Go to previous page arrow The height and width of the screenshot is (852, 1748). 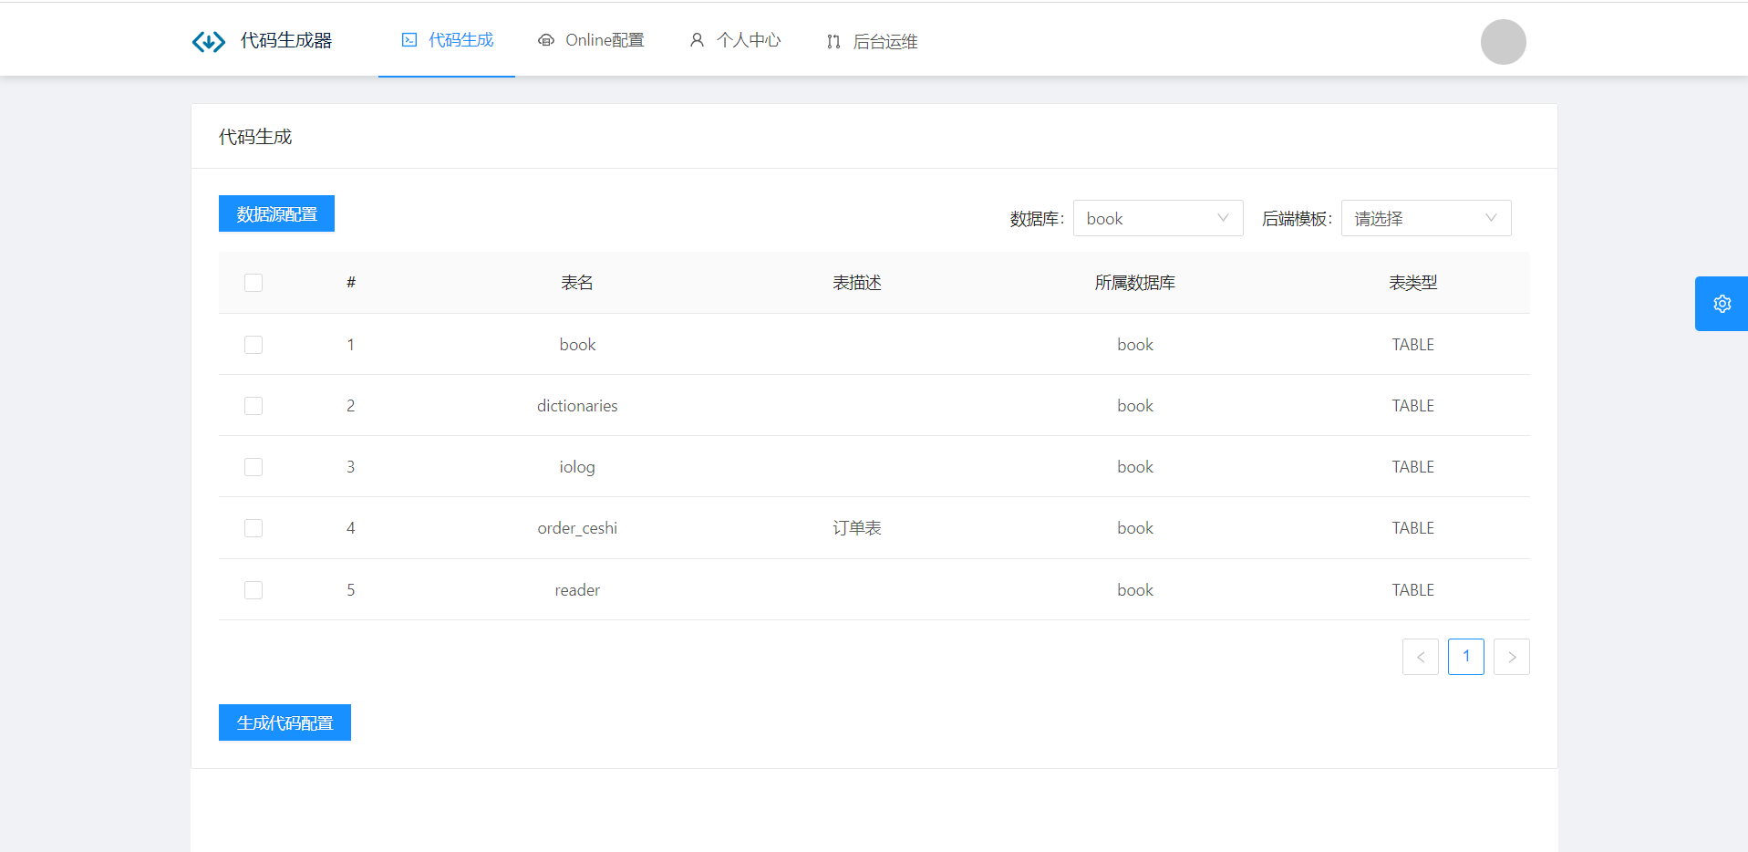(1420, 657)
